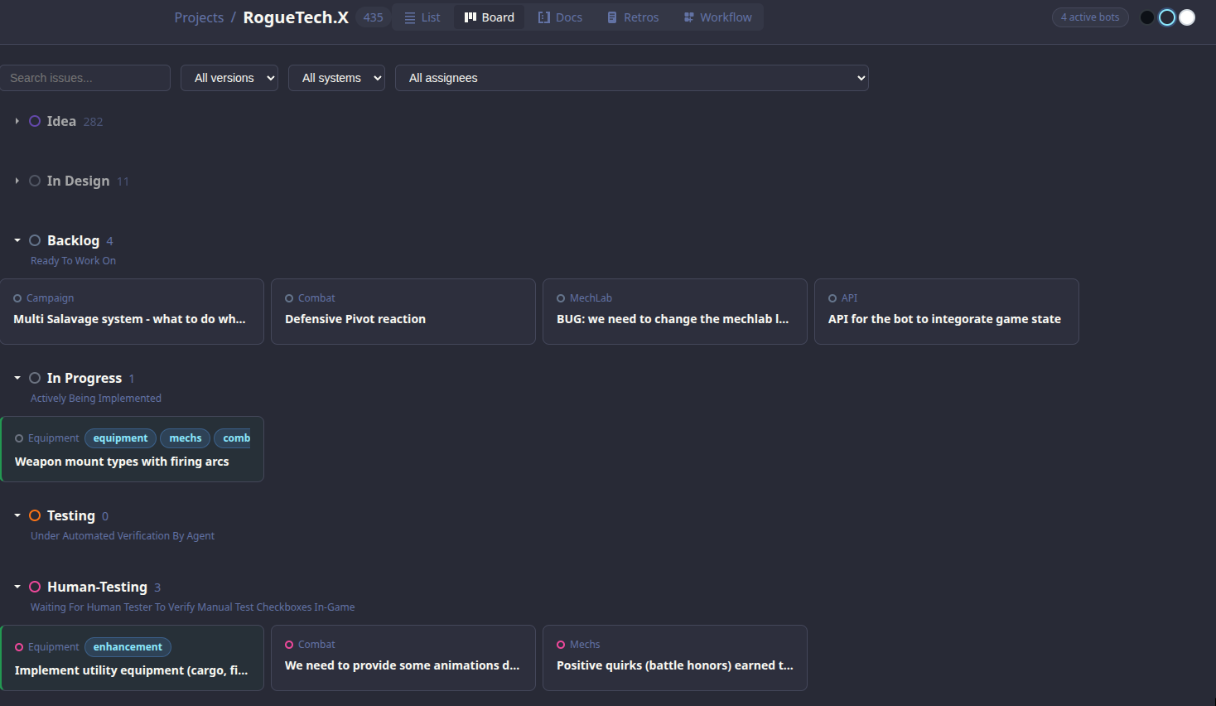The width and height of the screenshot is (1216, 706).
Task: Click the Backlog status circle icon
Action: point(35,240)
